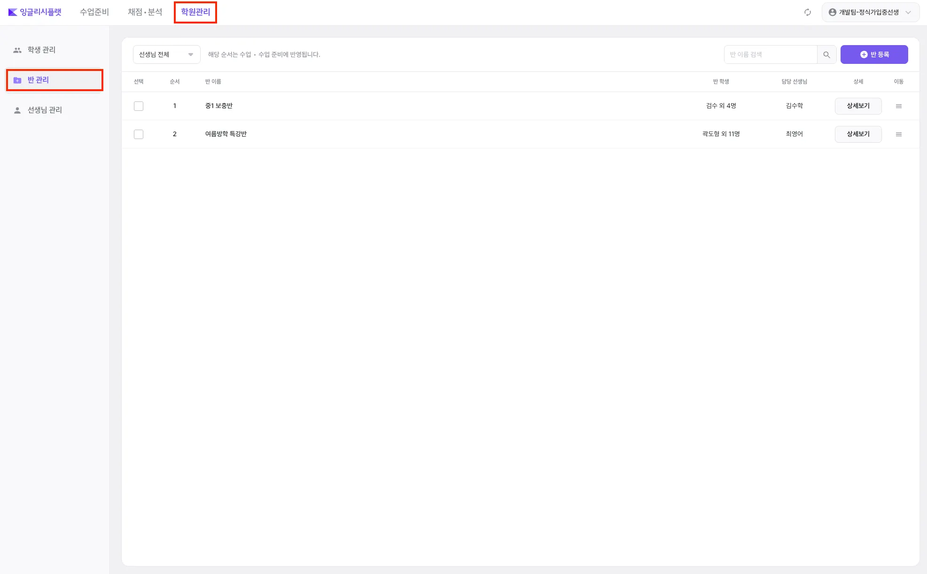
Task: Click the account avatar icon at top right
Action: (x=832, y=12)
